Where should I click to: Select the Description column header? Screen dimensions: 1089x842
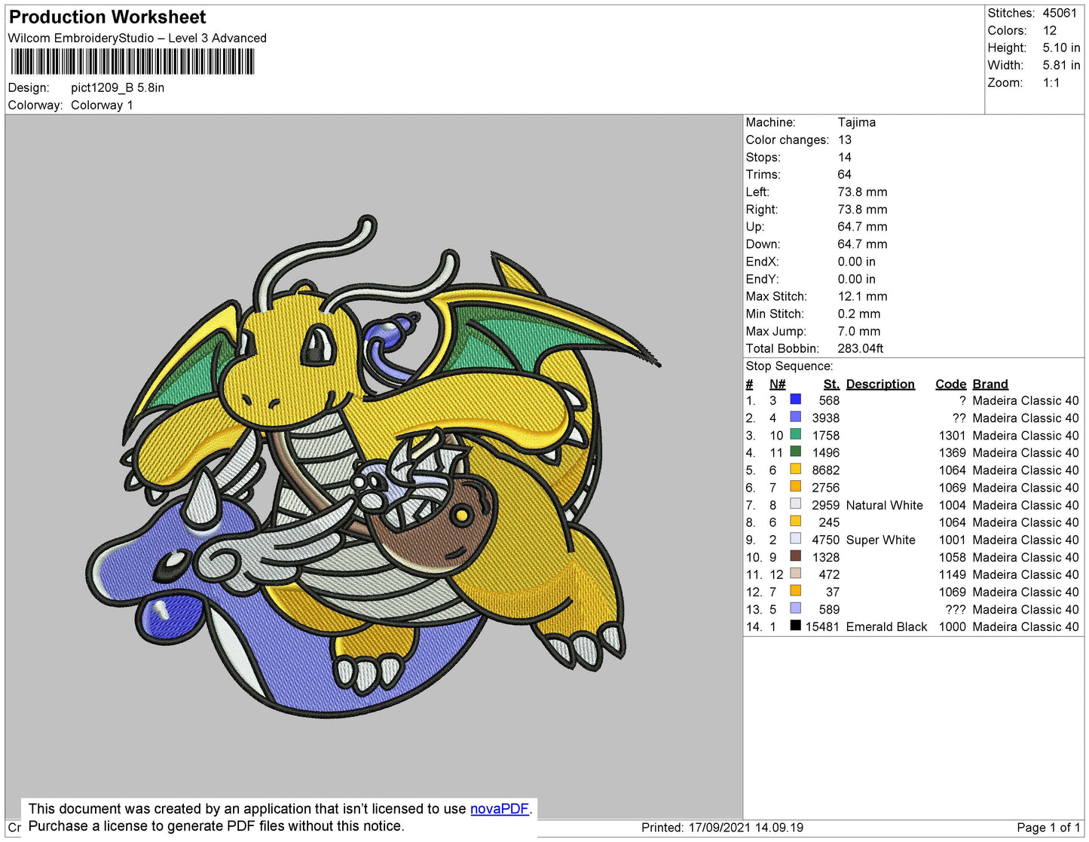[x=879, y=384]
